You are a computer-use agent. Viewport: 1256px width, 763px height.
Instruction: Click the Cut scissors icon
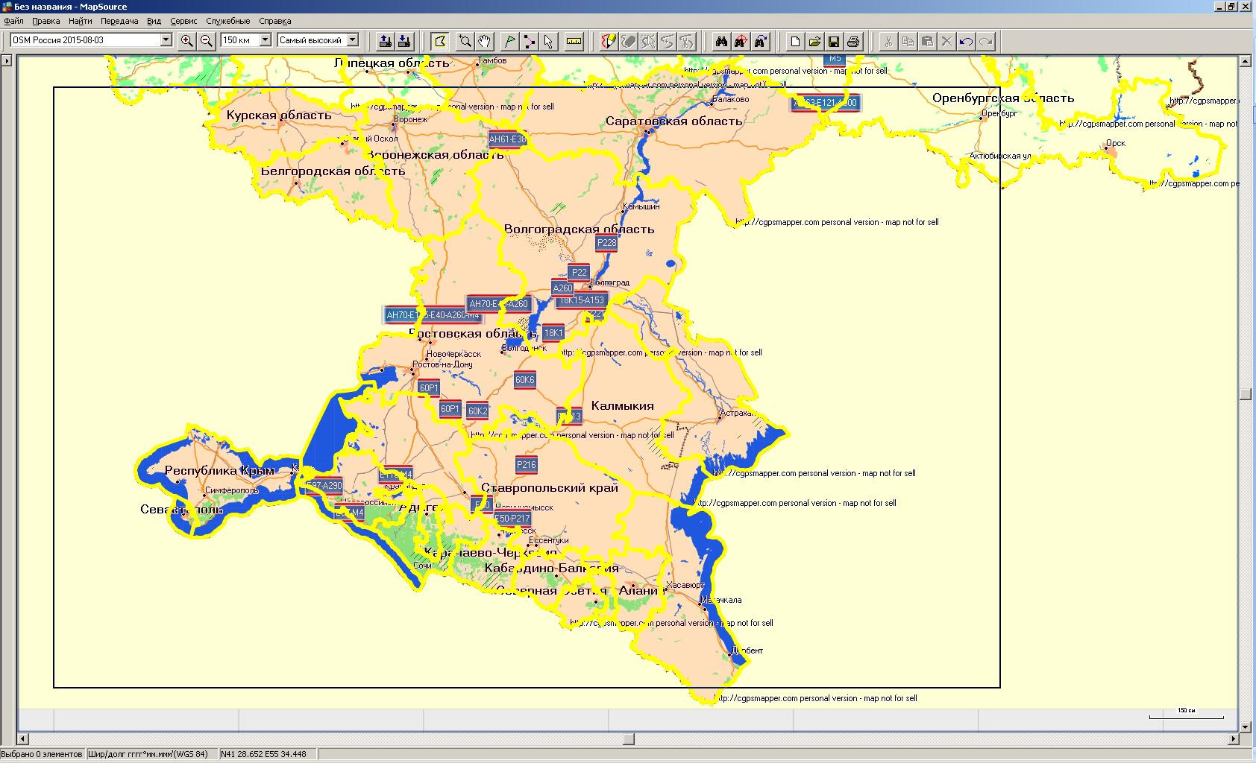point(888,41)
